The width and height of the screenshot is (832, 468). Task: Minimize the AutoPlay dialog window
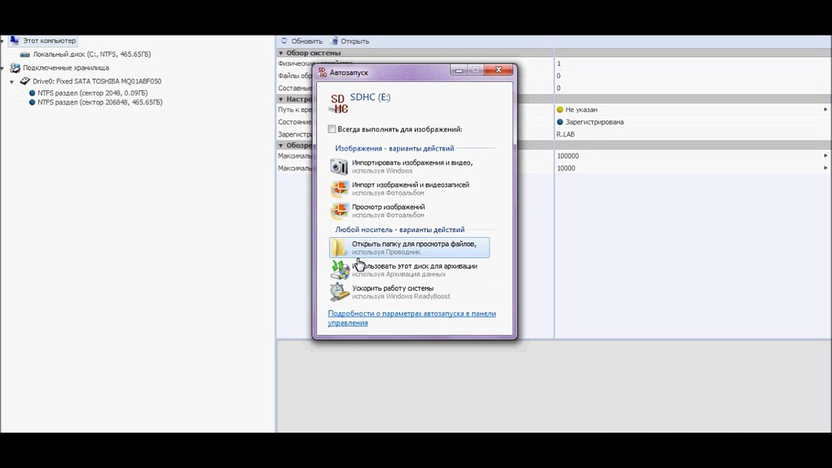click(x=458, y=70)
